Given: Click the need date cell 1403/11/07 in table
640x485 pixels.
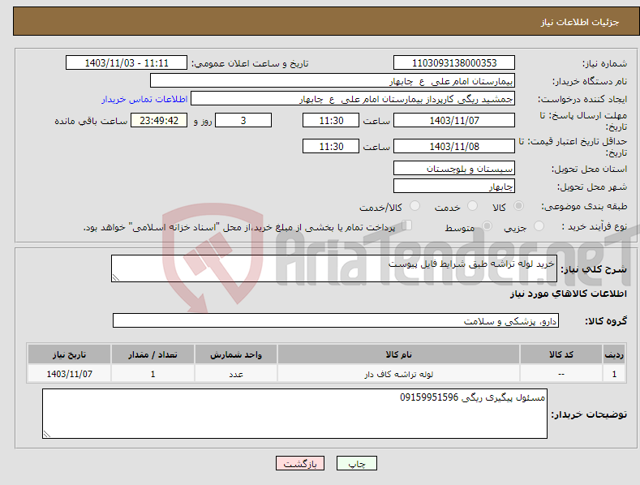Looking at the screenshot, I should point(69,374).
